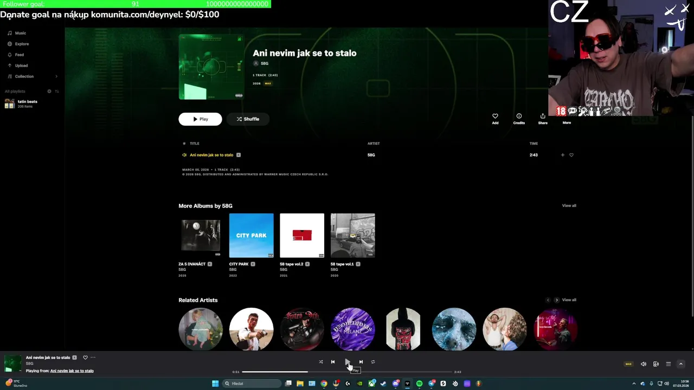Skip to the next track
Viewport: 694px width, 390px height.
pos(361,362)
